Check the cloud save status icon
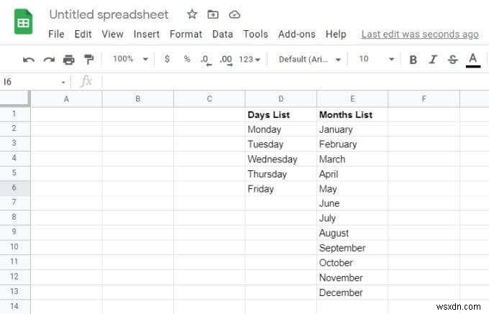This screenshot has height=314, width=489. [234, 14]
